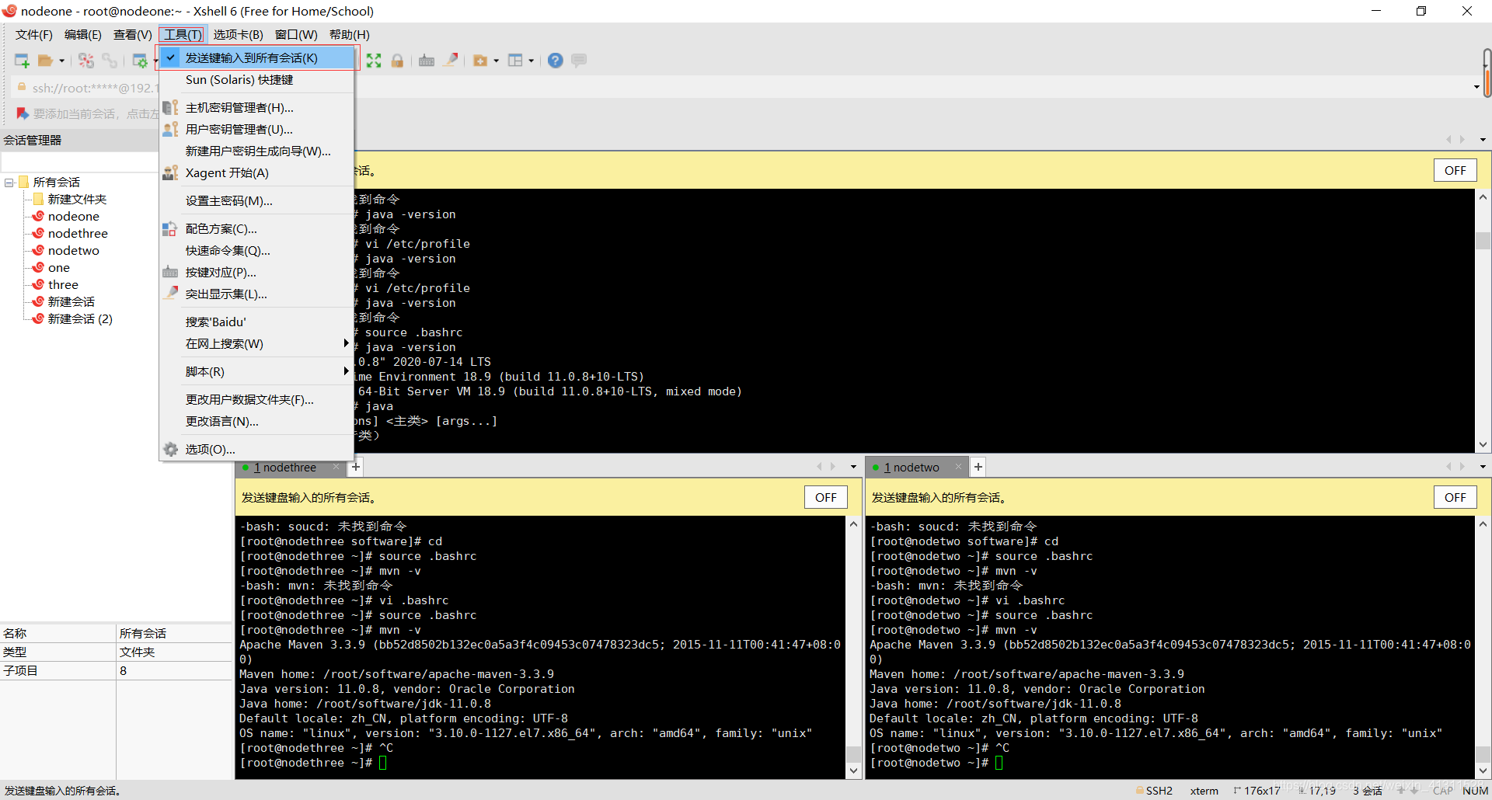Open the 编辑(E) menu

tap(82, 35)
